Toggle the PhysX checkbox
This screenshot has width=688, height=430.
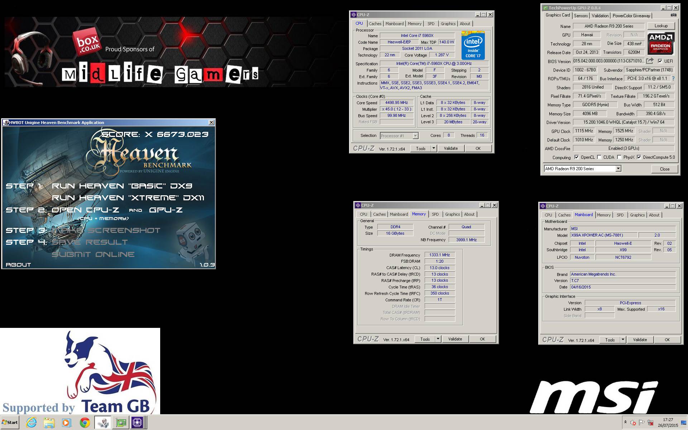[x=619, y=157]
